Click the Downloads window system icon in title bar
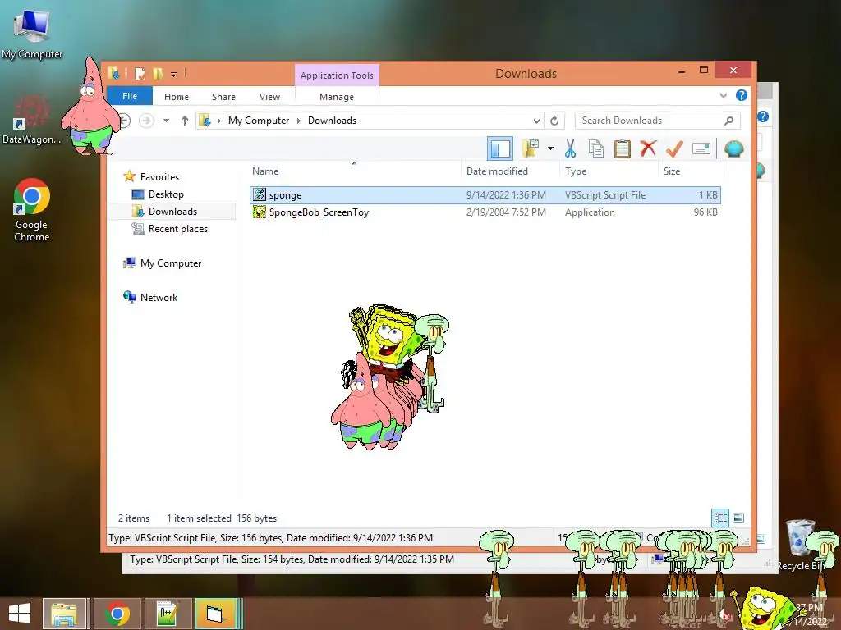This screenshot has width=841, height=630. pyautogui.click(x=113, y=73)
